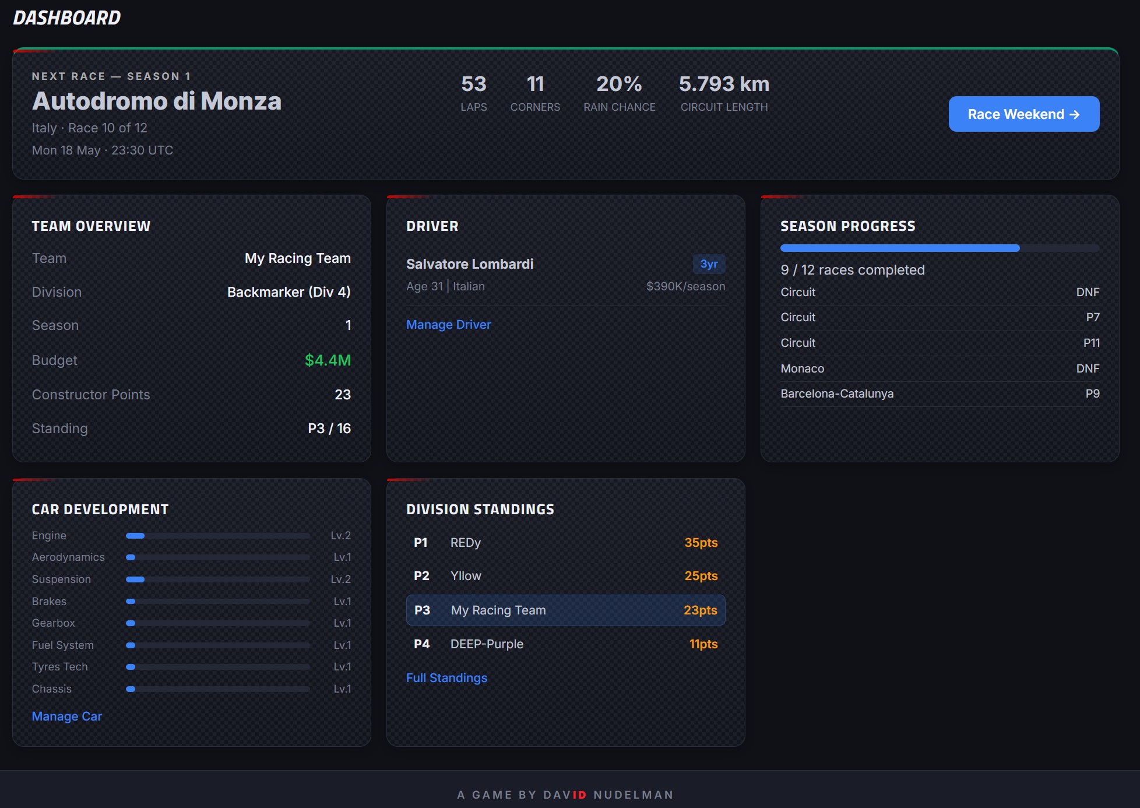
Task: Click the 20% RAIN CHANCE stat
Action: [x=620, y=93]
